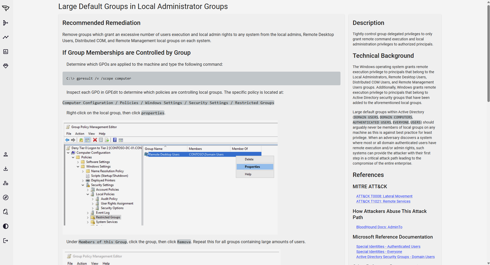Click the Technical Background heading
490x265 pixels.
click(383, 56)
